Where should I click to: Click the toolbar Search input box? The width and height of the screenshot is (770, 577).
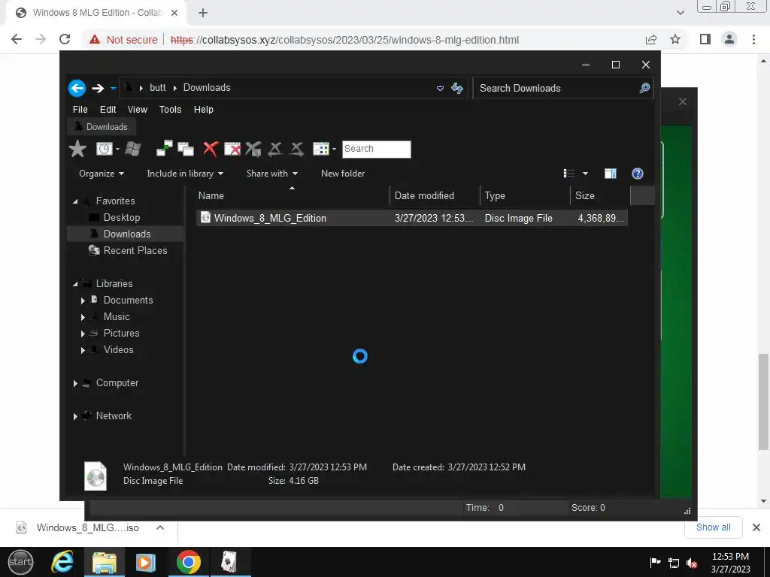tap(376, 150)
